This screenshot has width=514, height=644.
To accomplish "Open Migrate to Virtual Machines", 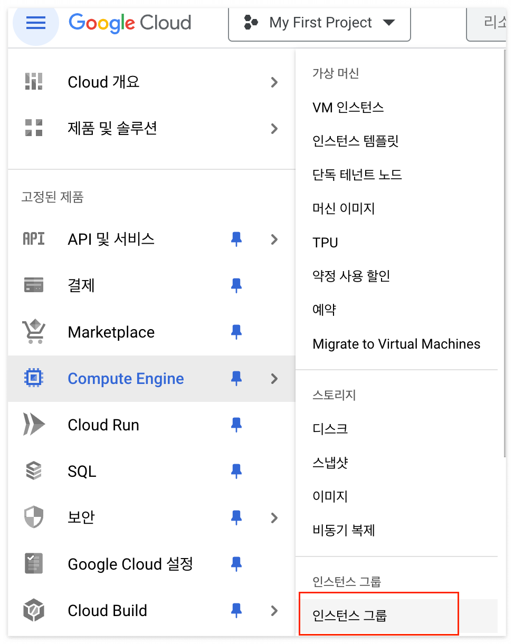I will pyautogui.click(x=396, y=344).
